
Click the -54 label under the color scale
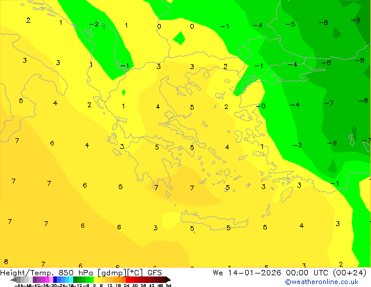click(x=19, y=285)
